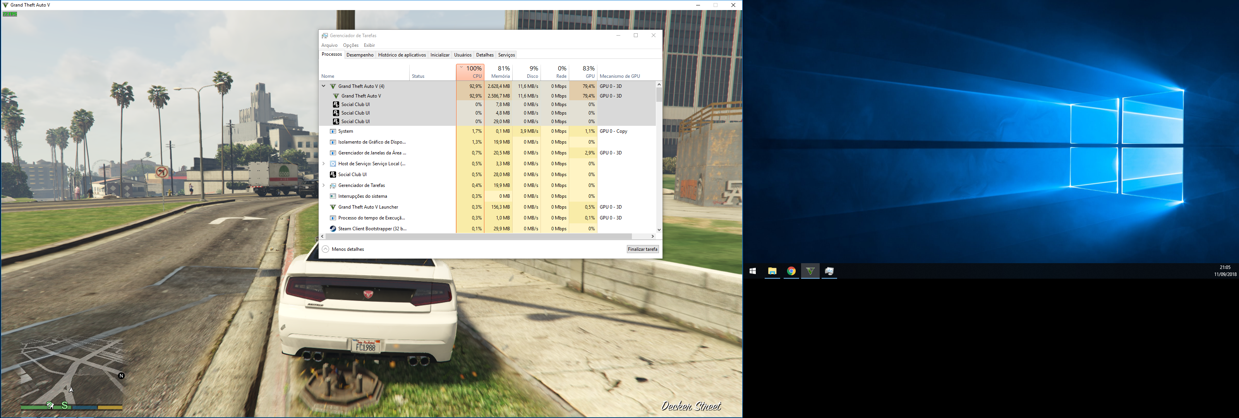Select the System process name
The height and width of the screenshot is (418, 1239).
345,131
